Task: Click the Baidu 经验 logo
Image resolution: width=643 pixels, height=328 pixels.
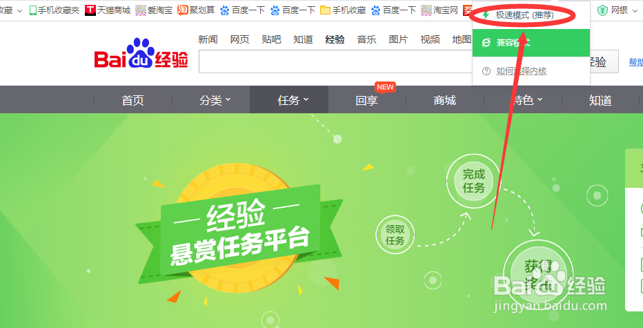Action: pyautogui.click(x=141, y=54)
